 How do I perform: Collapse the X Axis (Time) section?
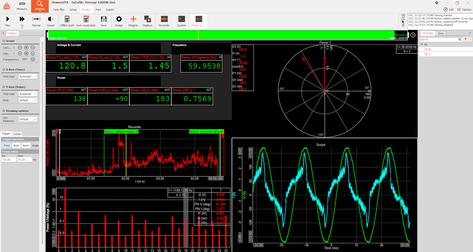pyautogui.click(x=4, y=70)
